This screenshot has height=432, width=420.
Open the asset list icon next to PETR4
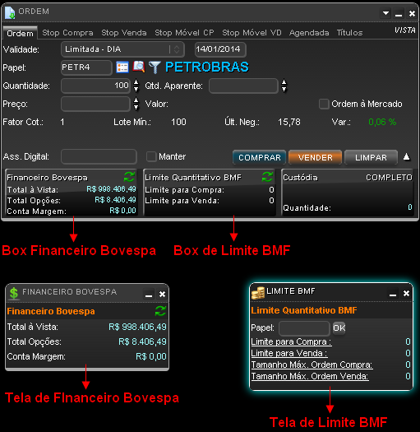[x=122, y=67]
